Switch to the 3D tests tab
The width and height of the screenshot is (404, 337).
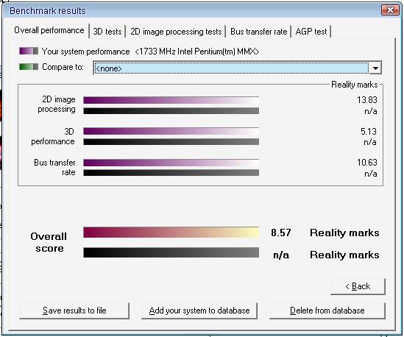coord(107,32)
